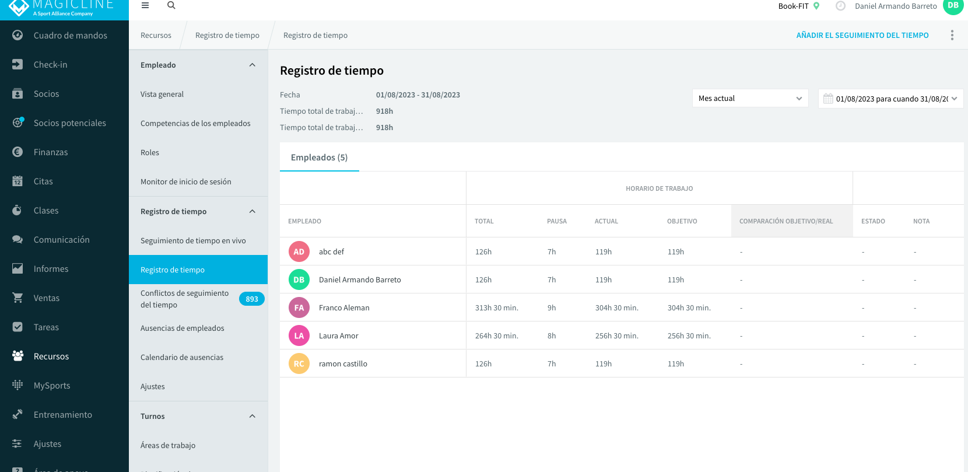Open Franco Aleman employee row
968x472 pixels.
pyautogui.click(x=622, y=307)
